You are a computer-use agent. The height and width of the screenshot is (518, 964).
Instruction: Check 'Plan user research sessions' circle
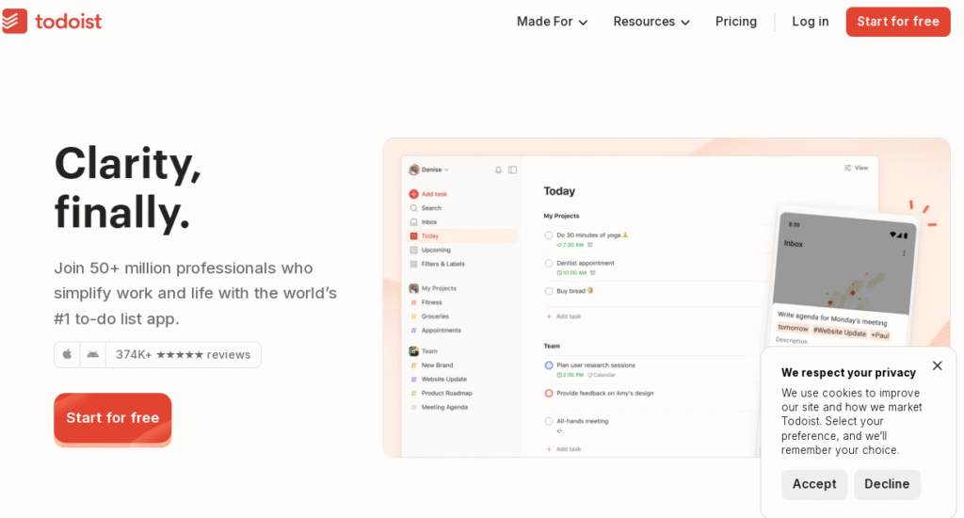click(549, 365)
